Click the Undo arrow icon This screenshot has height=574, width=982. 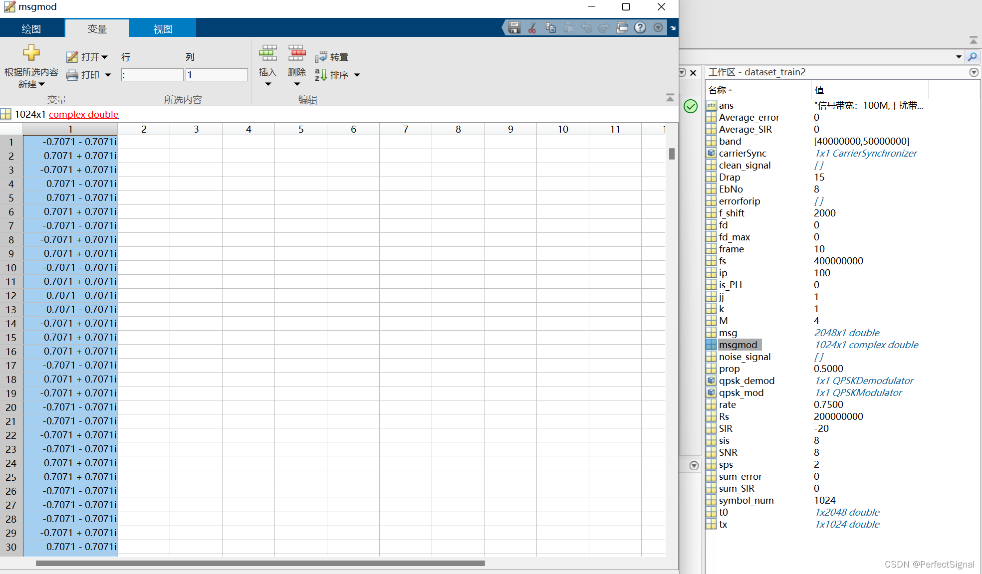click(587, 28)
